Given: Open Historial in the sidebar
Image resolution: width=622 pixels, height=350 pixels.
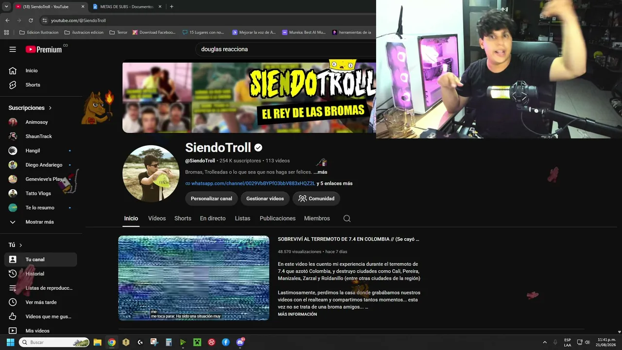Looking at the screenshot, I should point(41,274).
